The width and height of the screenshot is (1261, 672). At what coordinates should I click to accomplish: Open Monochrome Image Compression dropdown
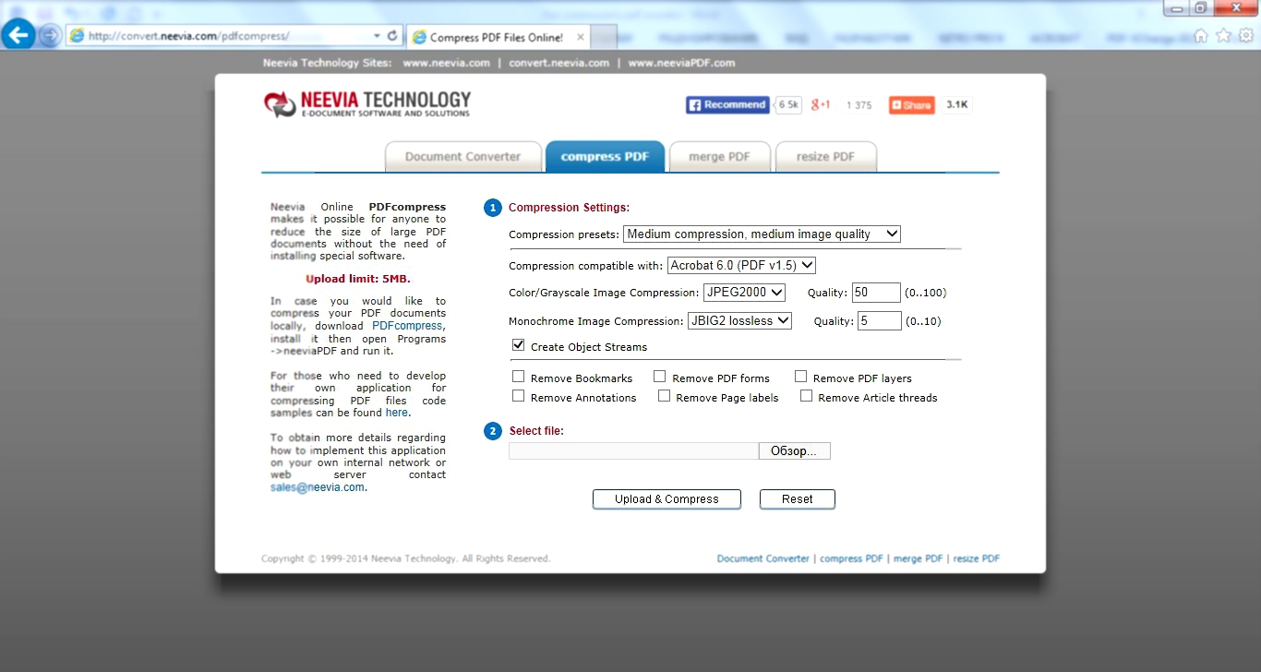click(x=739, y=321)
